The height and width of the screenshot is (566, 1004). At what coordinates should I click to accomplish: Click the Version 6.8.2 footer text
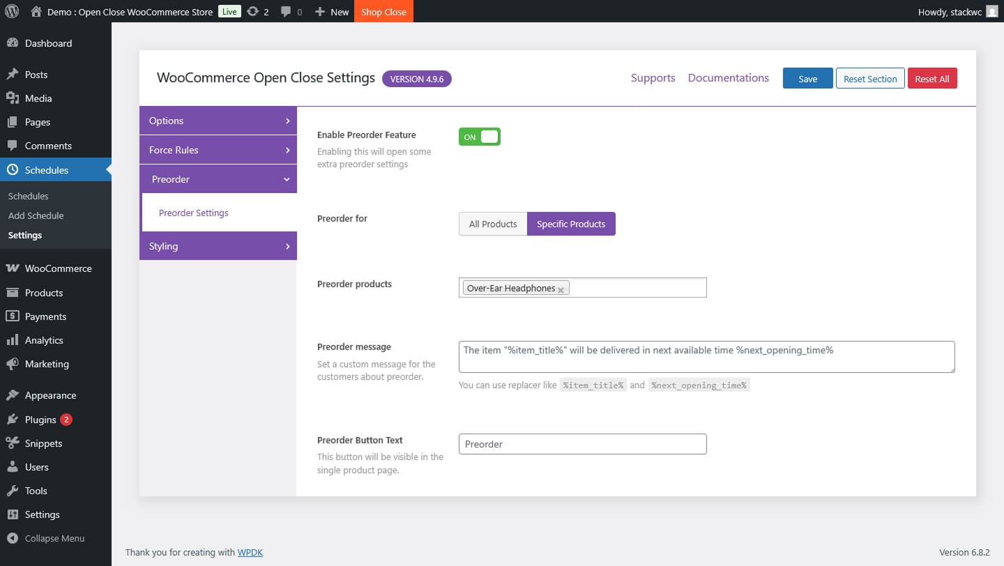964,552
